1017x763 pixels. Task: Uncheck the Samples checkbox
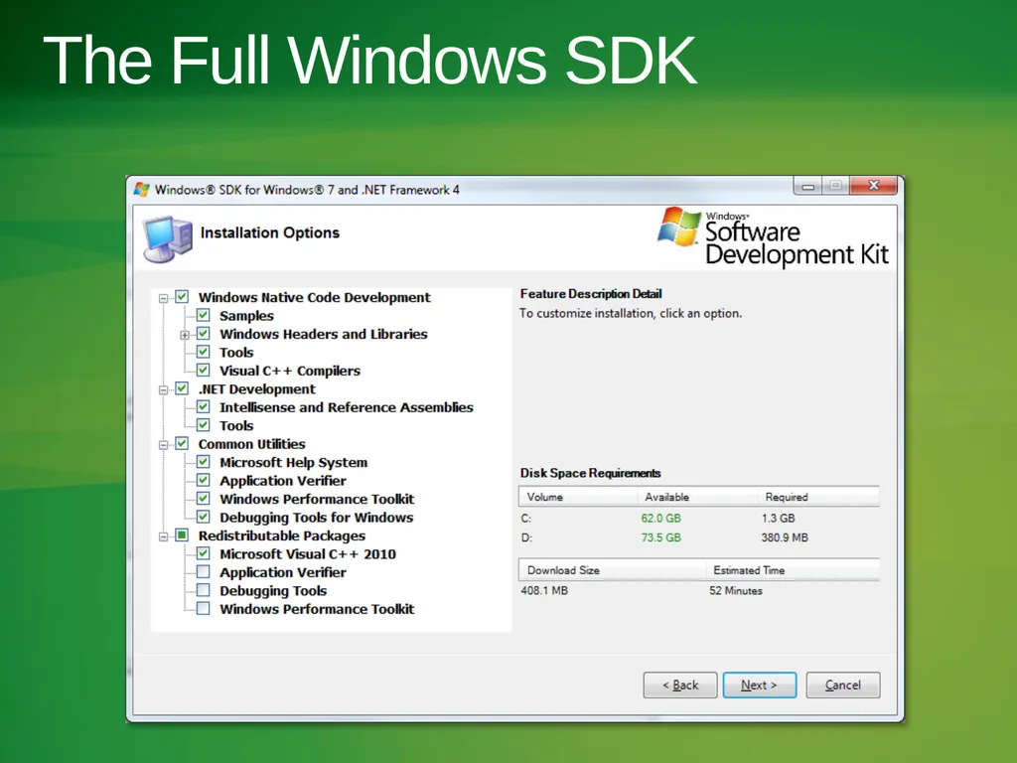click(204, 315)
